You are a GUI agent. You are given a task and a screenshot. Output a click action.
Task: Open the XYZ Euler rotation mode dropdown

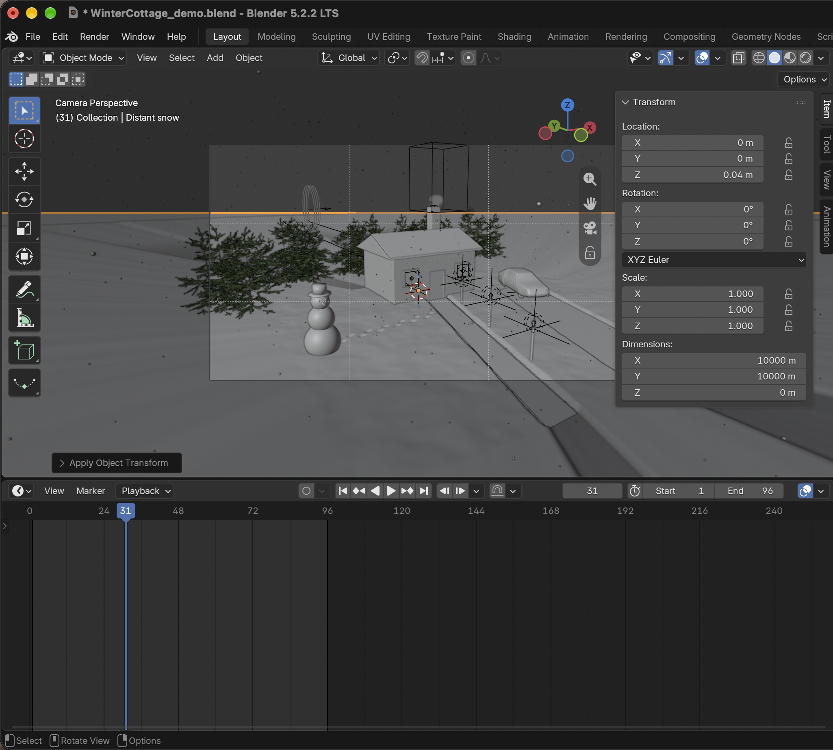[x=714, y=260]
